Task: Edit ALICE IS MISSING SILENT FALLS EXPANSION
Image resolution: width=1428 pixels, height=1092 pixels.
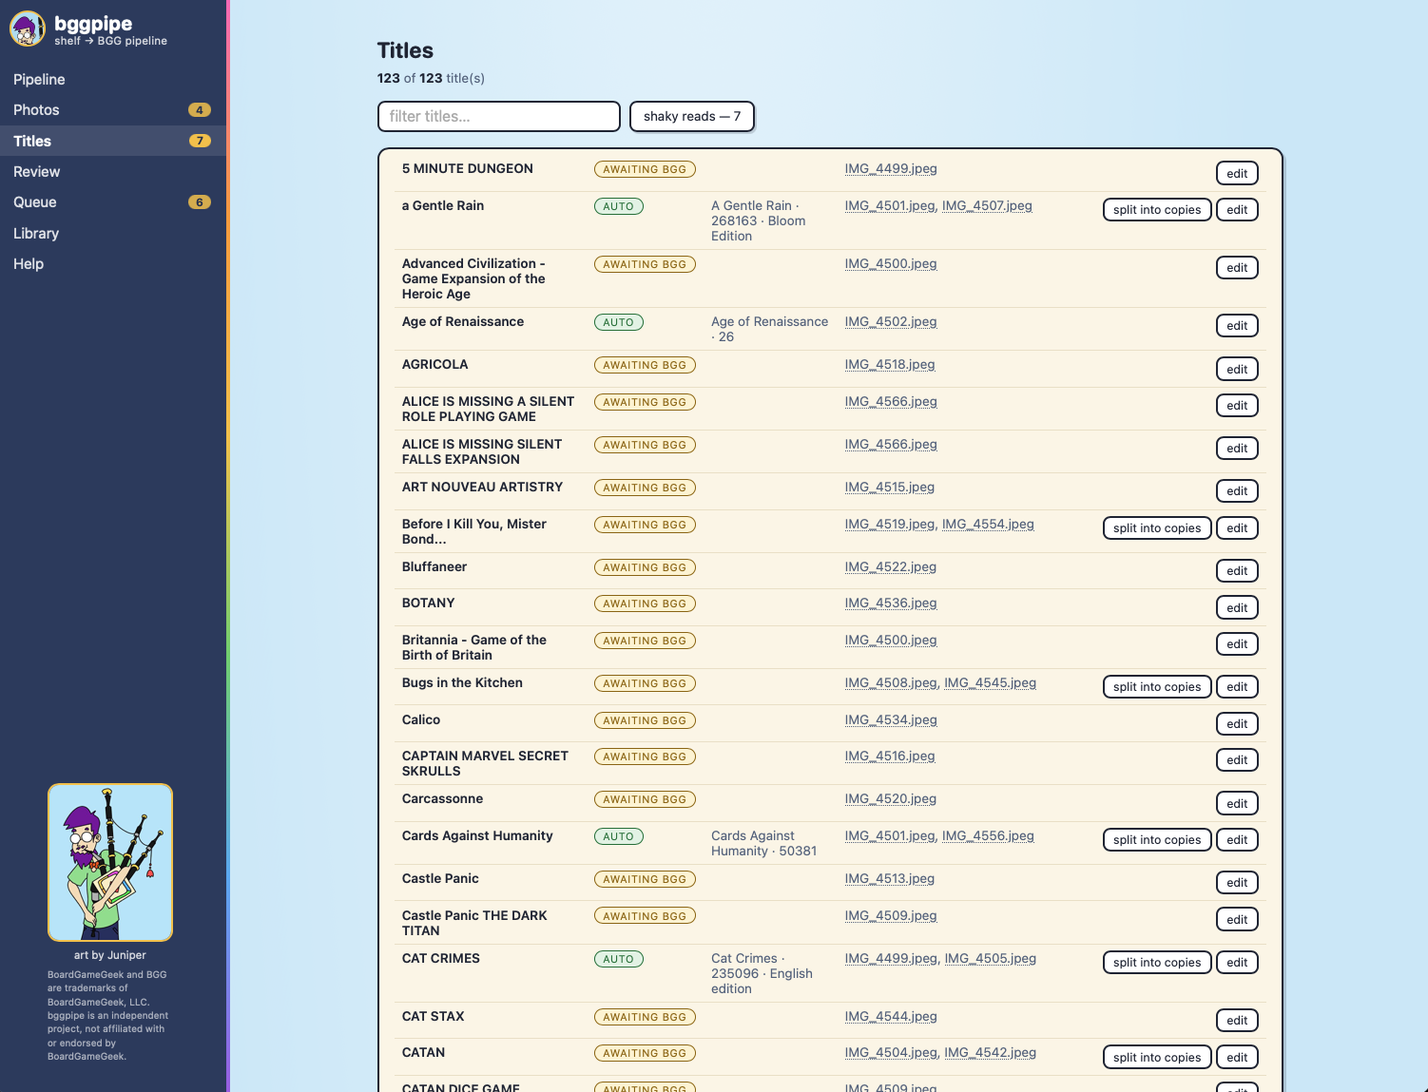Action: [x=1237, y=449]
